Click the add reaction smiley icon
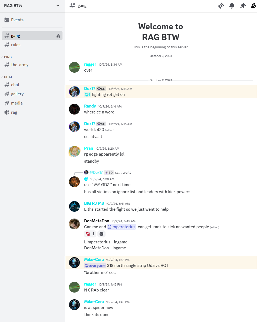The height and width of the screenshot is (322, 257). coord(101,234)
